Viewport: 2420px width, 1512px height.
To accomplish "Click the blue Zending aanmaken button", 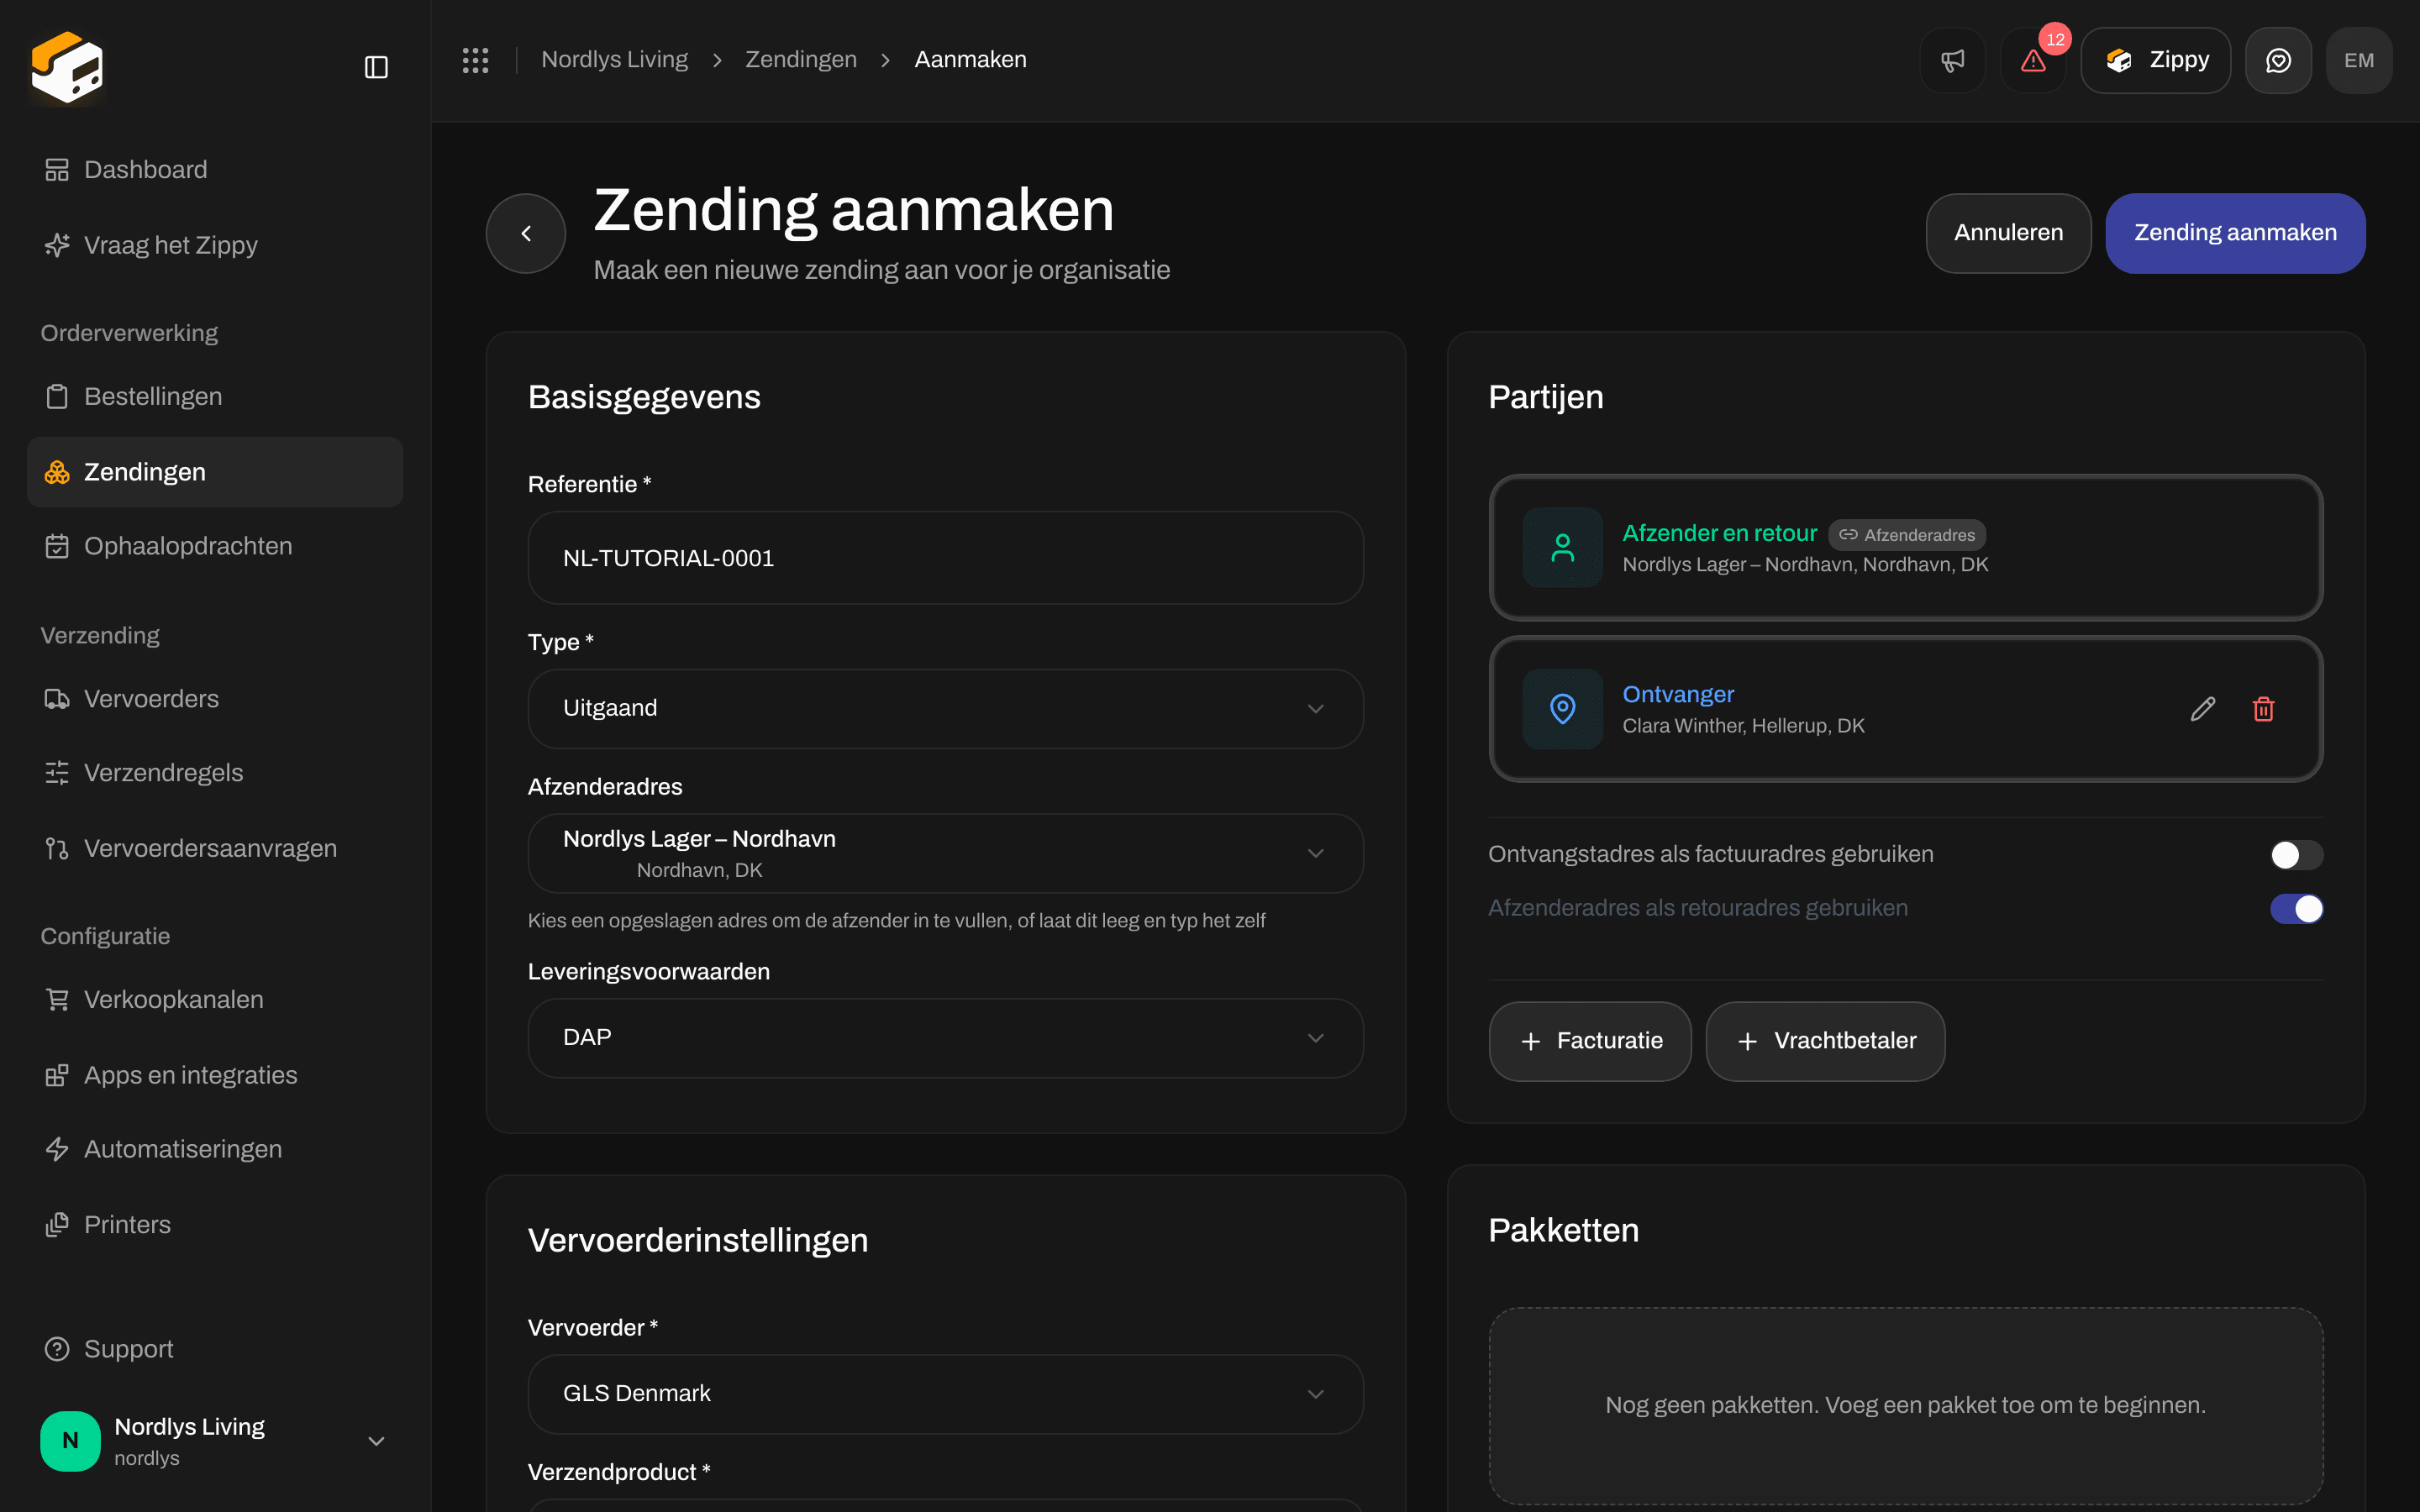I will [x=2235, y=233].
